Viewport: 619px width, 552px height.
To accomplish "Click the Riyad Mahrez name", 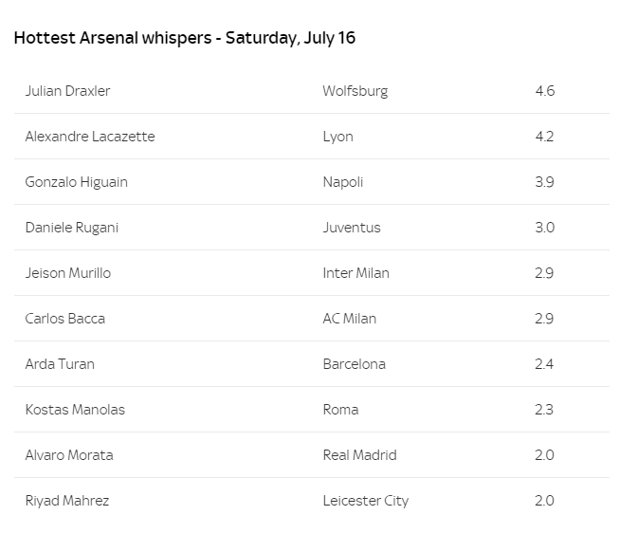I will pos(67,501).
